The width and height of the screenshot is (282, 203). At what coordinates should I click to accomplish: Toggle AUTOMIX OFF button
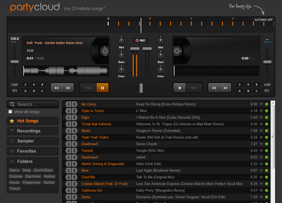point(263,20)
